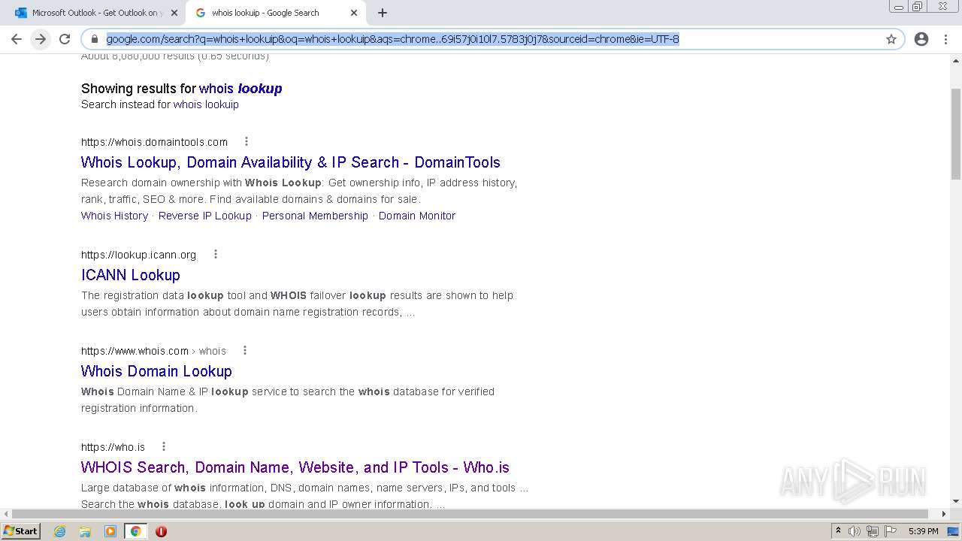Select the whois lookuip - Google Search tab
This screenshot has width=962, height=541.
pos(276,13)
